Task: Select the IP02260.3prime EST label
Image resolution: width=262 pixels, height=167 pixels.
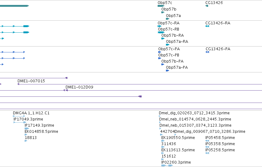Action: coord(176,163)
